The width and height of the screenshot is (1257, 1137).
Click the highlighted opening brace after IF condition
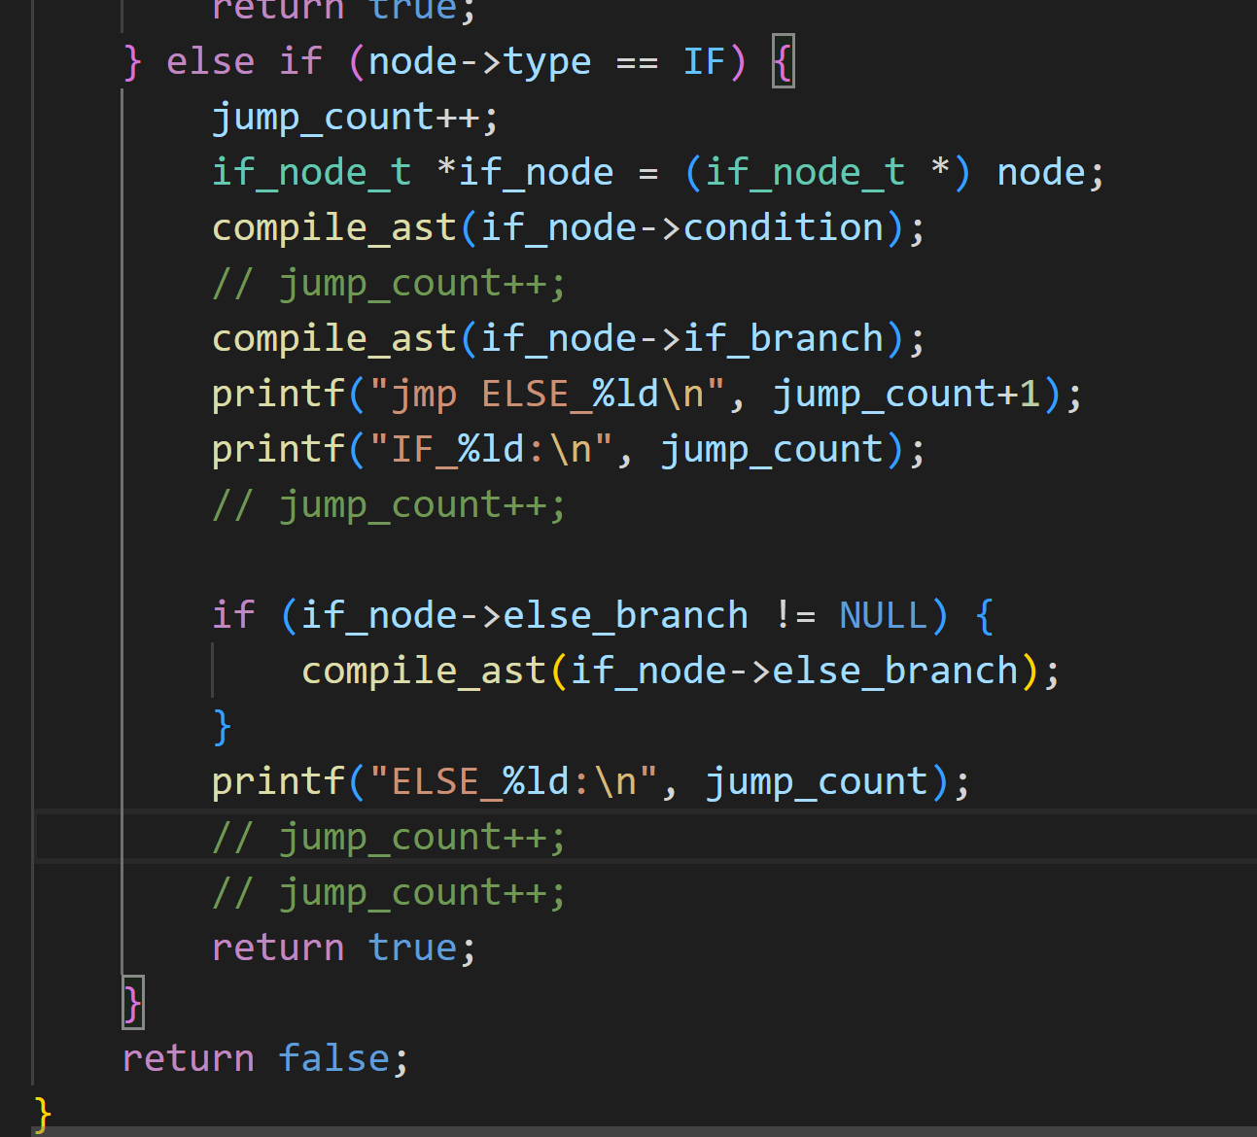783,62
